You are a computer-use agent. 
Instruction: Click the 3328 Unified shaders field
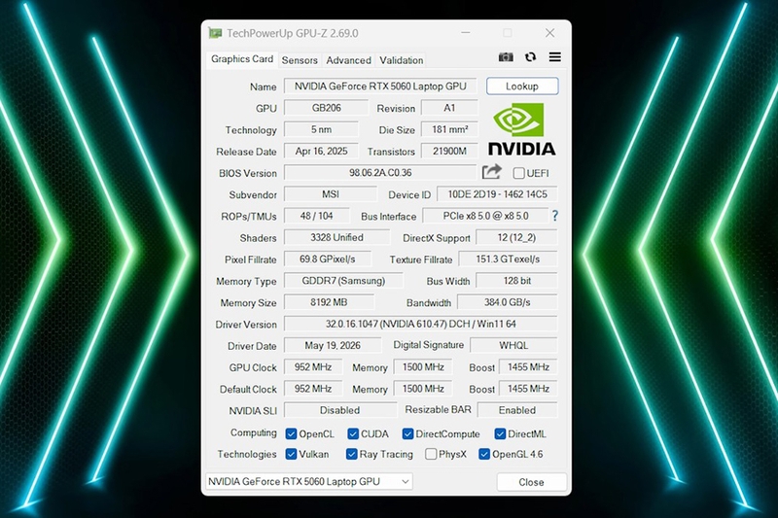[x=336, y=237]
